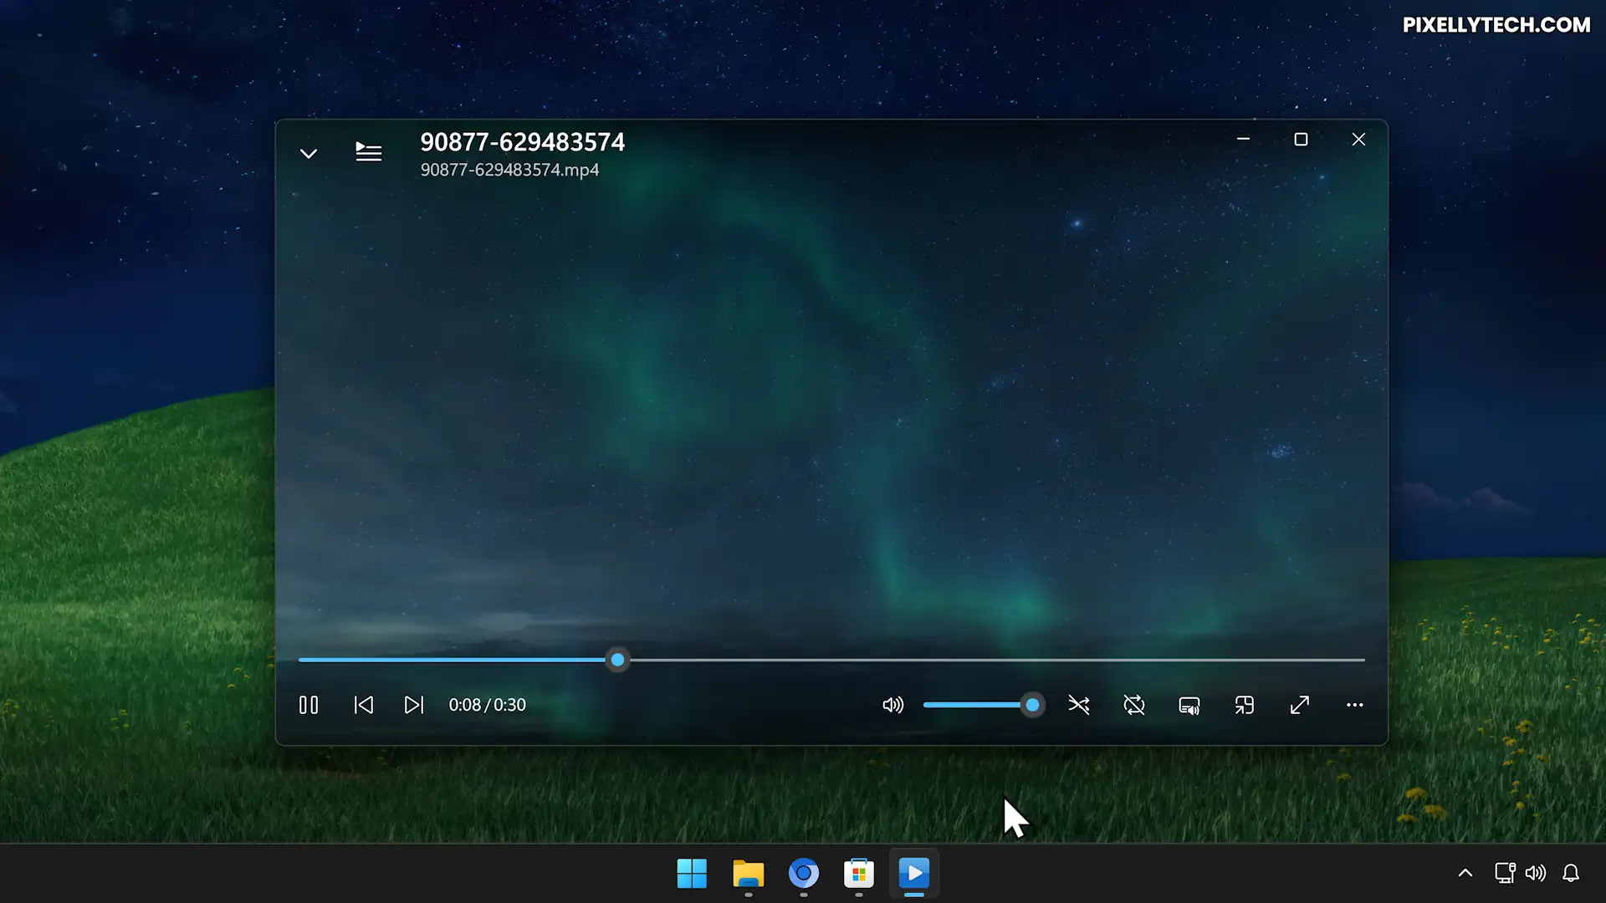Click Media Player taskbar icon
The image size is (1606, 903).
(914, 874)
